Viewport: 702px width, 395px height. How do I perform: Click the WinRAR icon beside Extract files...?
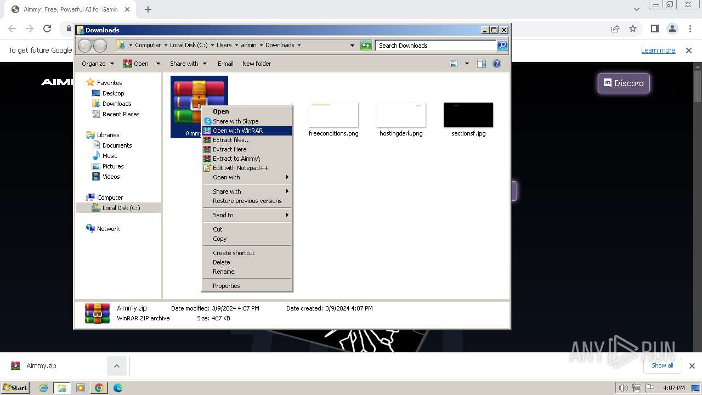[207, 140]
